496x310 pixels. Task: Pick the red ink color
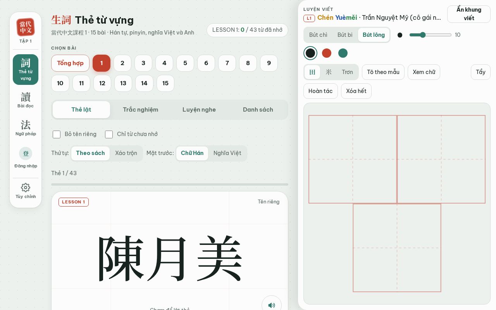tap(327, 53)
